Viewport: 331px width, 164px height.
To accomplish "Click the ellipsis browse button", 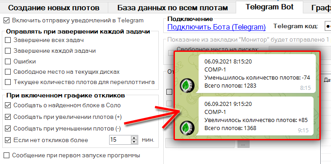I will click(x=243, y=145).
